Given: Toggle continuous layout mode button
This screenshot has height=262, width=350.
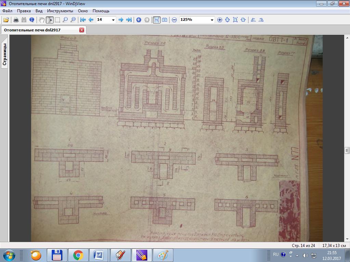Looking at the screenshot, I should 157,20.
